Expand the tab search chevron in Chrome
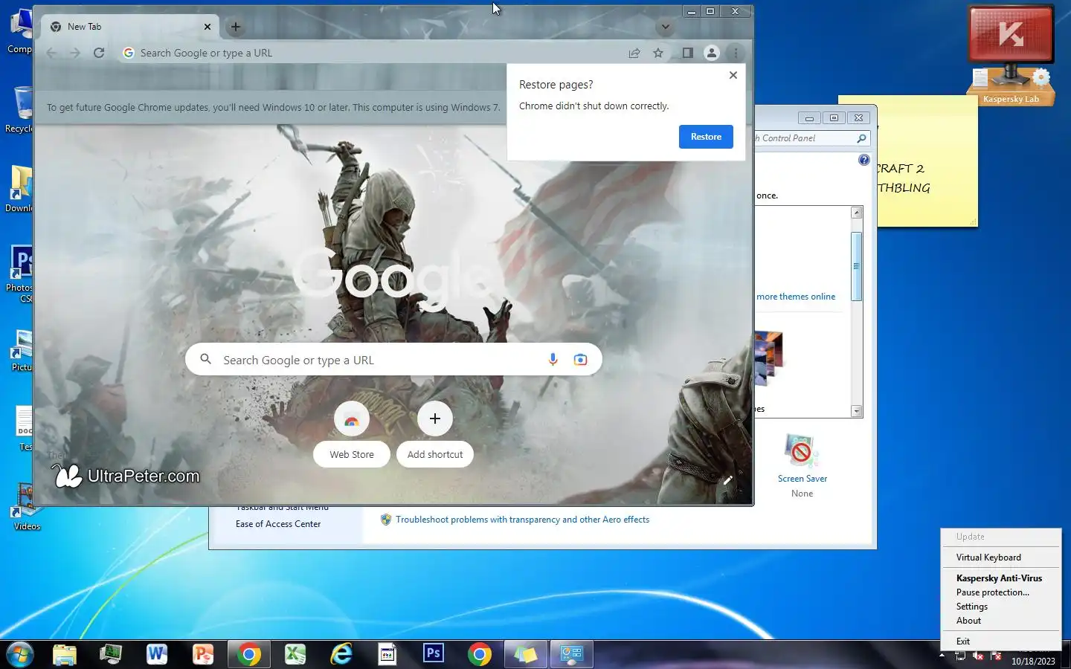The image size is (1071, 669). (666, 27)
